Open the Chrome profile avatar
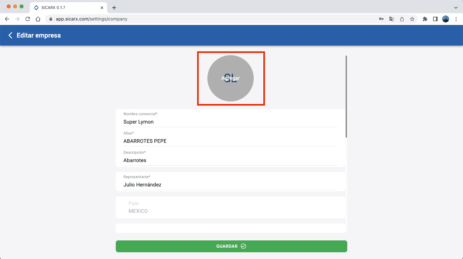 (445, 19)
